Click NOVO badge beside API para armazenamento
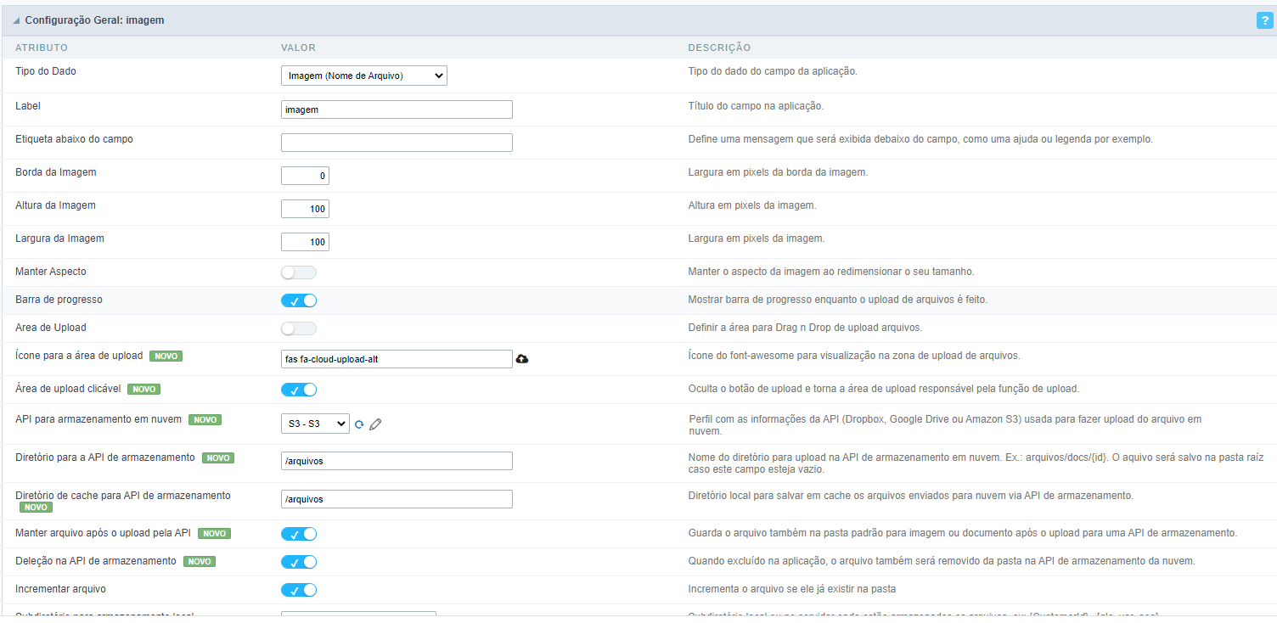This screenshot has width=1277, height=623. [x=205, y=420]
